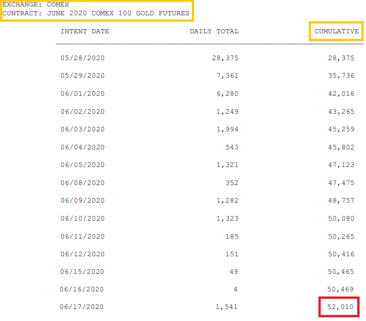Image resolution: width=366 pixels, height=321 pixels.
Task: Select the date 06/04/2020
Action: [82, 147]
